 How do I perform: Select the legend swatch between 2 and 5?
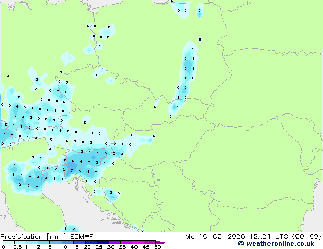tap(44, 242)
